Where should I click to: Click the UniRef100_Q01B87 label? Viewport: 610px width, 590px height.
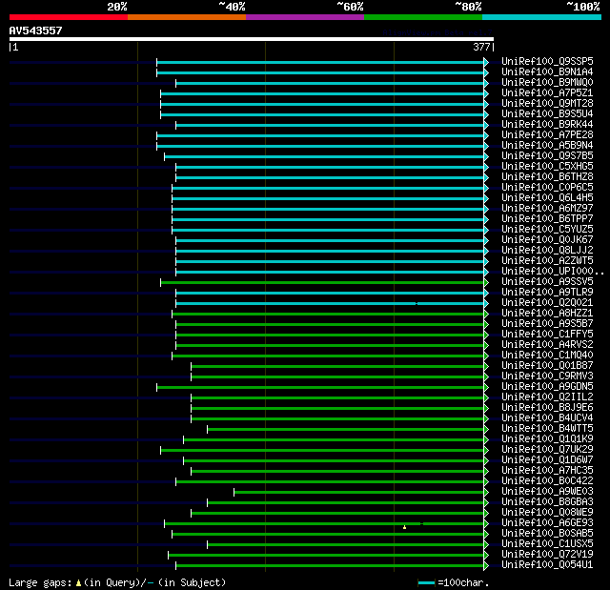[x=547, y=366]
